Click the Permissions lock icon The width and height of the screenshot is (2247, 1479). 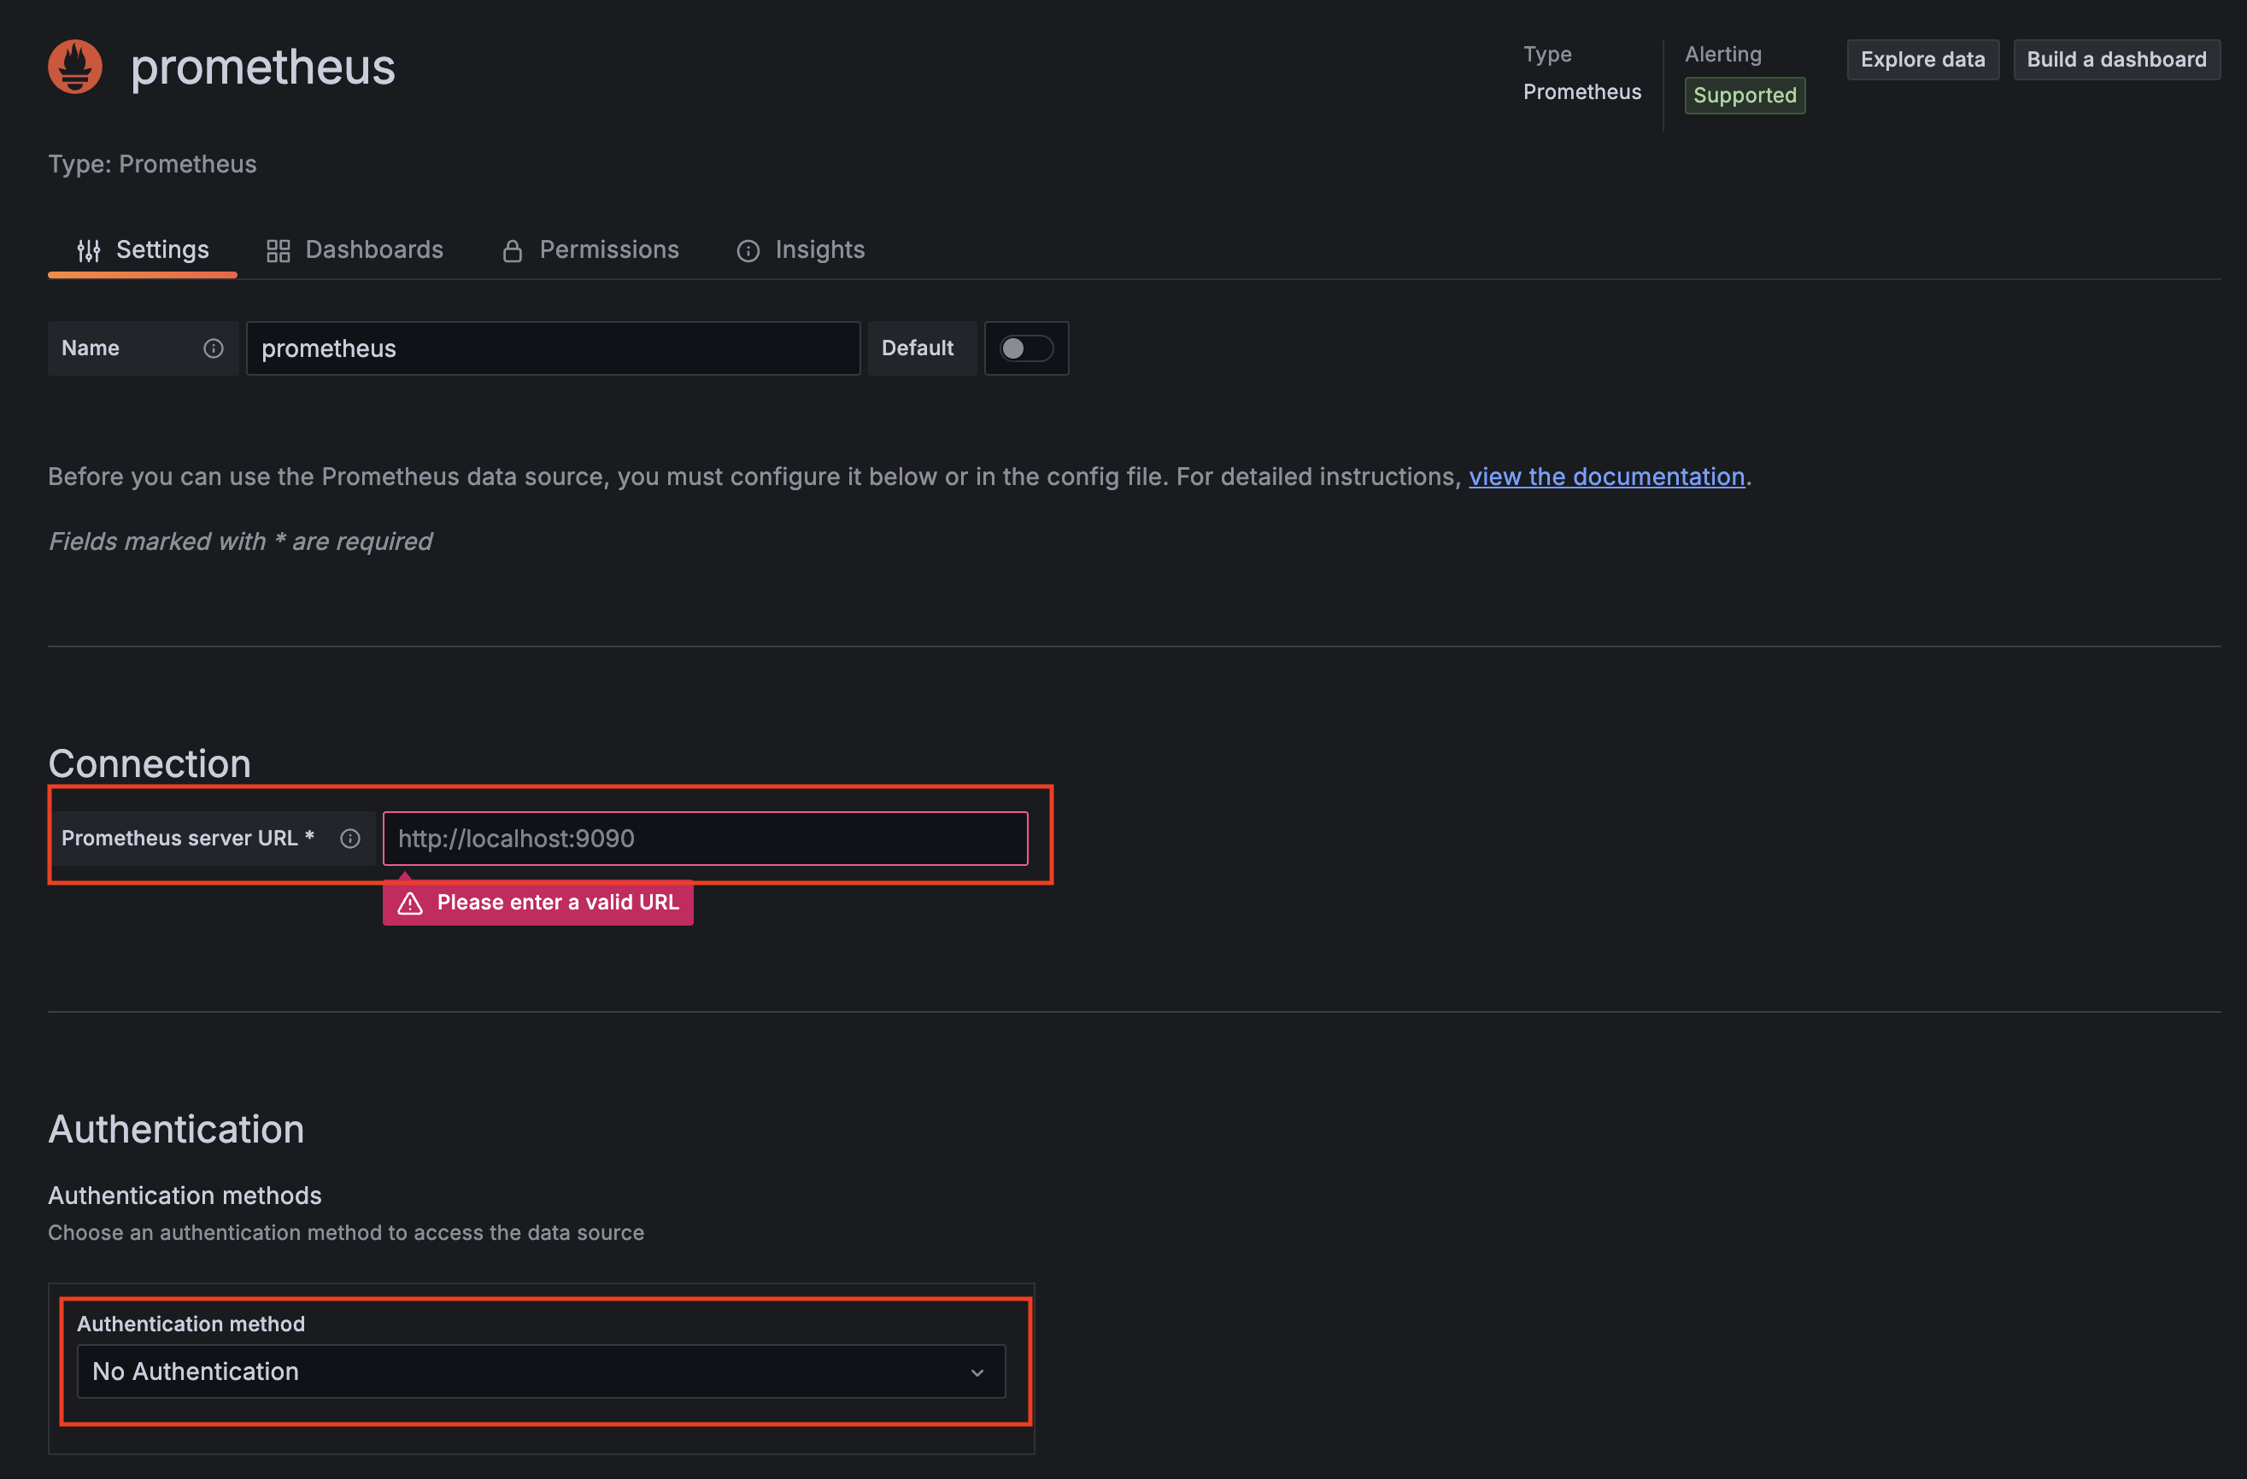pos(512,250)
